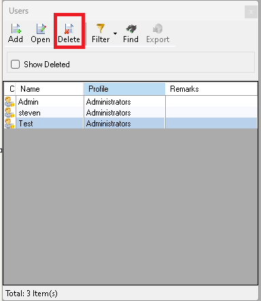Close the Users window

251,12
